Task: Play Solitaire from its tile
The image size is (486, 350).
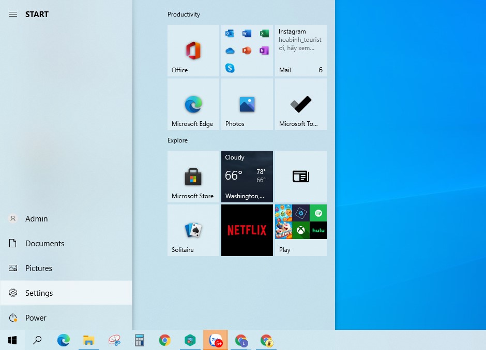Action: point(193,230)
